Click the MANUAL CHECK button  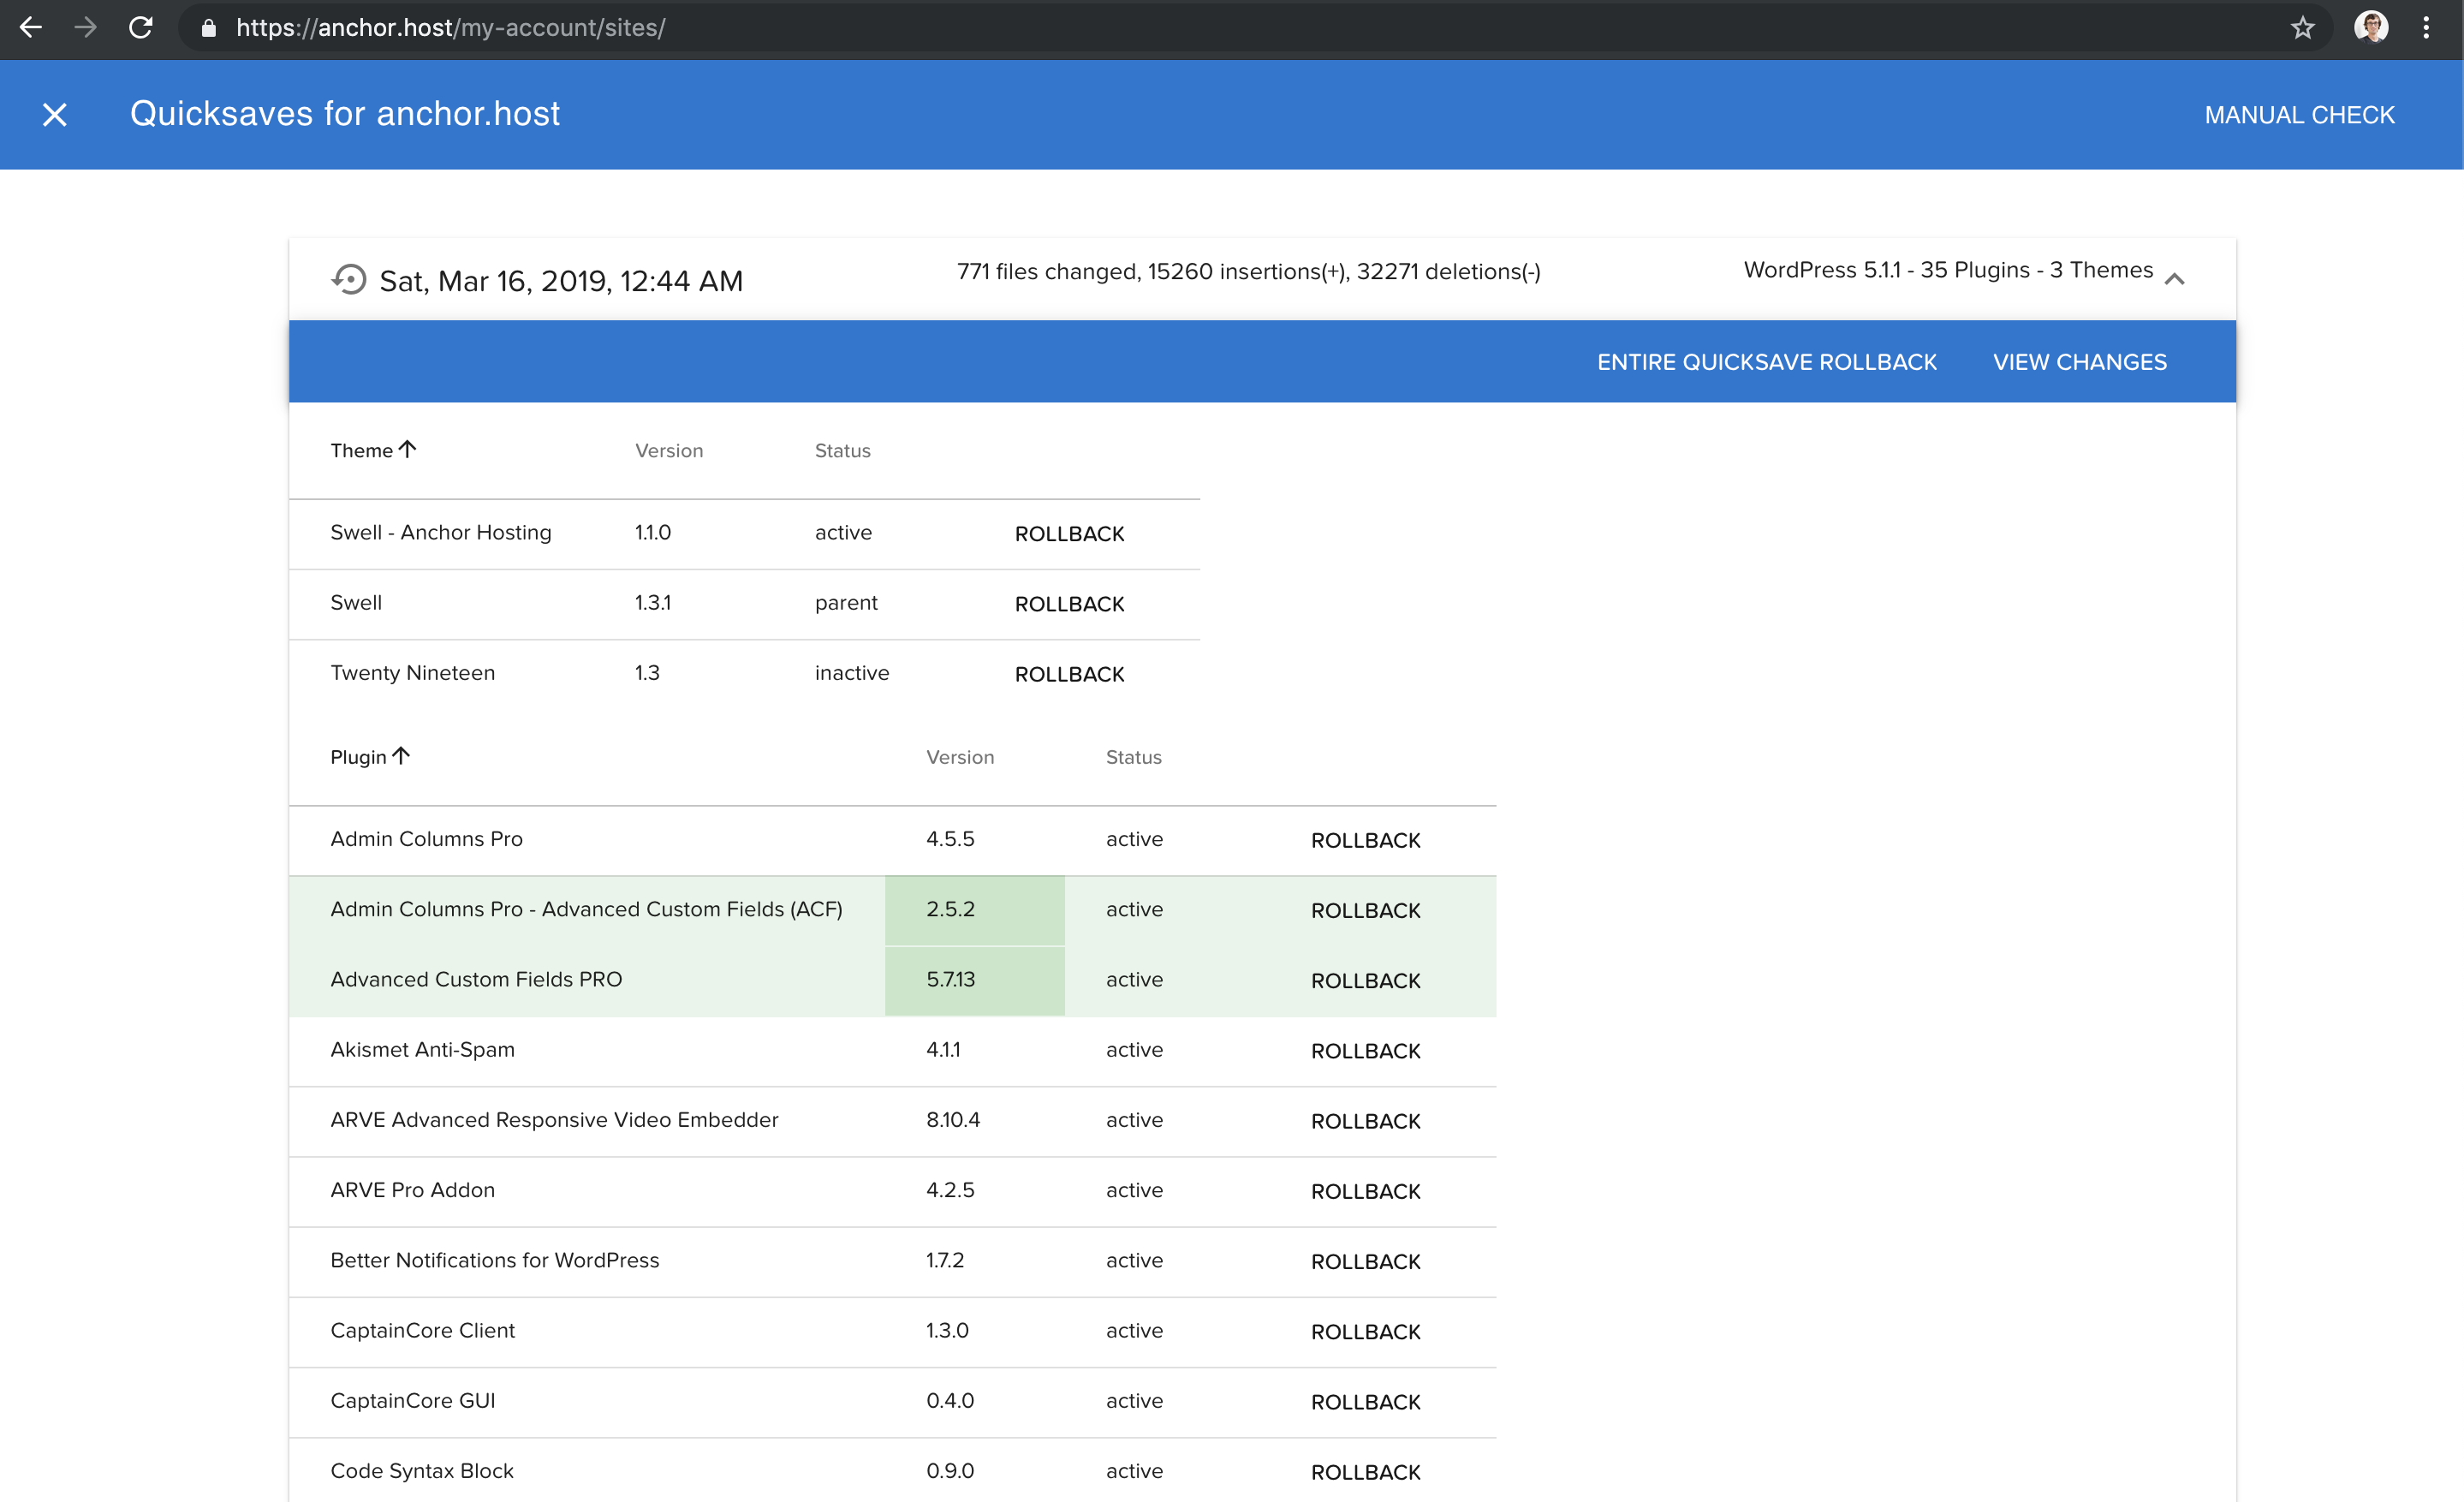pos(2300,115)
